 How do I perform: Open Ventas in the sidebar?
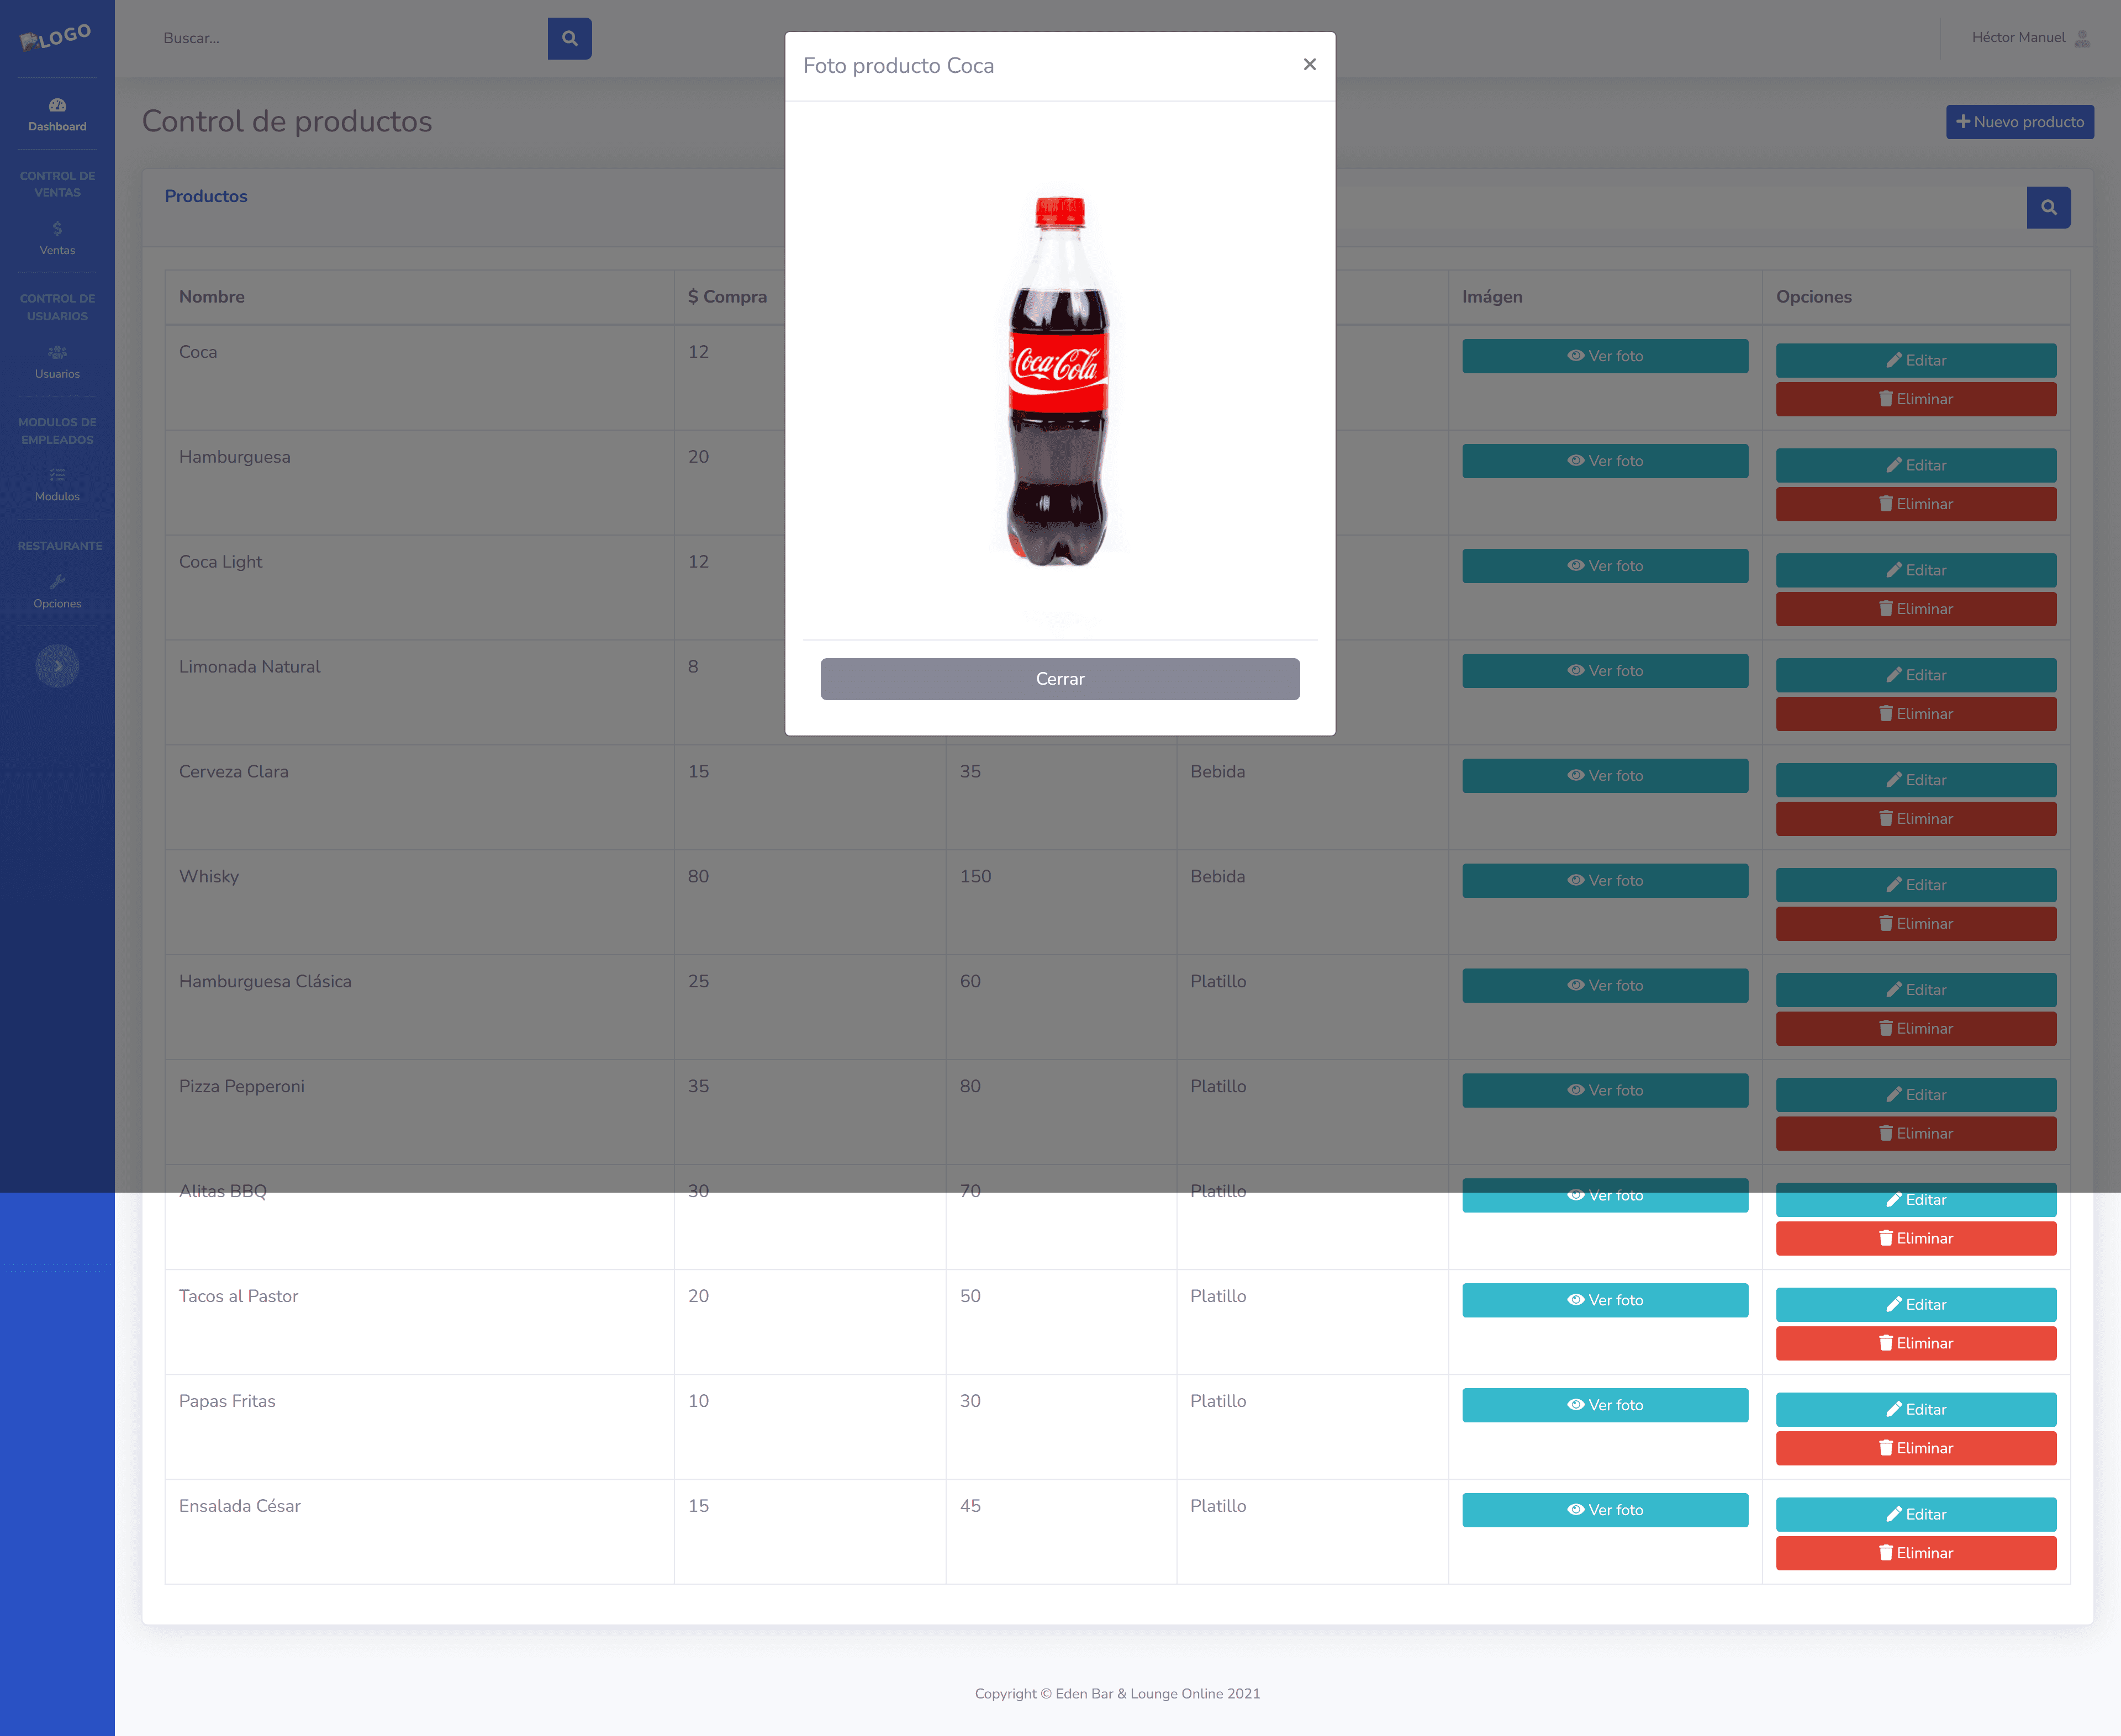pyautogui.click(x=57, y=239)
